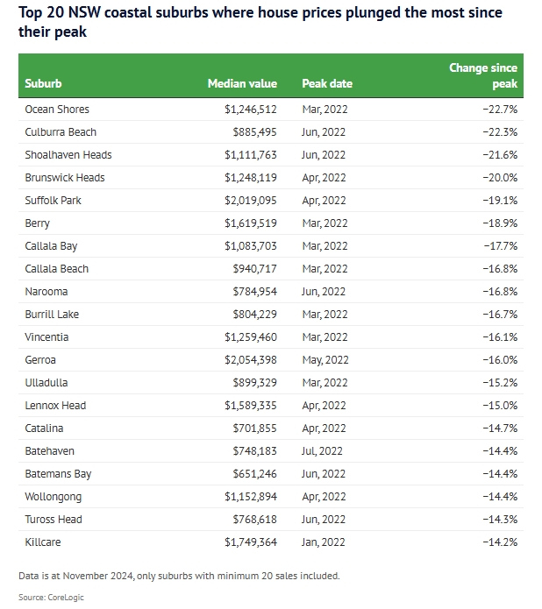Select Killcare's Jan, 2022 peak date
The image size is (542, 609).
324,542
